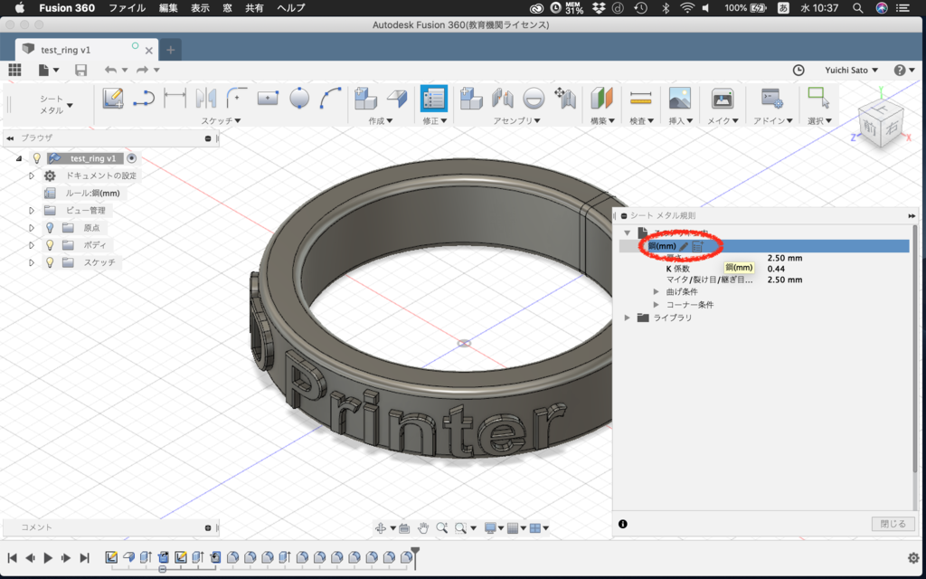Click the Look At navigation icon

pos(404,528)
